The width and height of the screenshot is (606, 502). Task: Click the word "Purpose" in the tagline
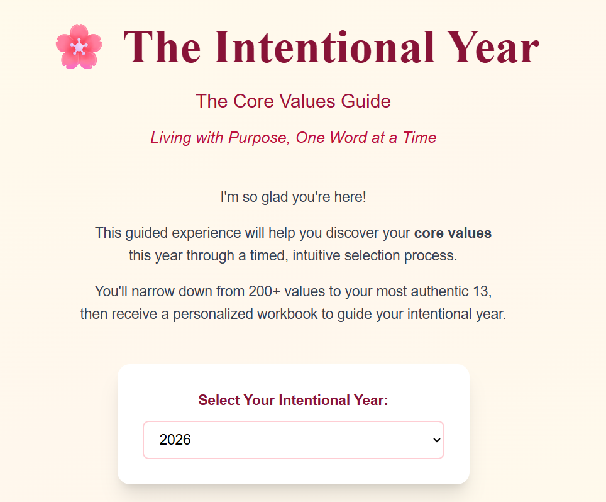click(x=258, y=138)
